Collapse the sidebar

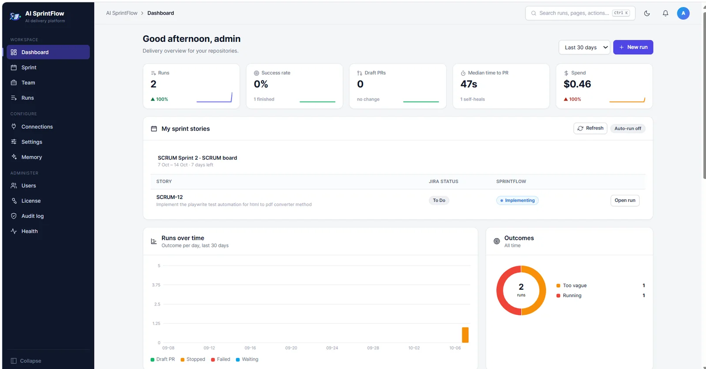26,361
